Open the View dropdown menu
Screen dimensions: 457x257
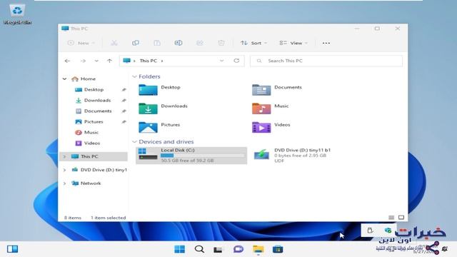coord(293,43)
